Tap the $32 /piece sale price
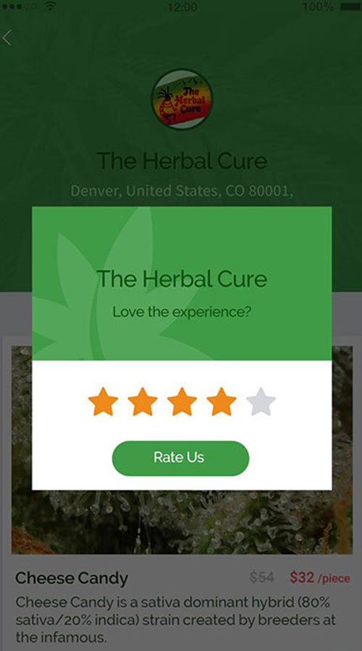 click(x=319, y=577)
